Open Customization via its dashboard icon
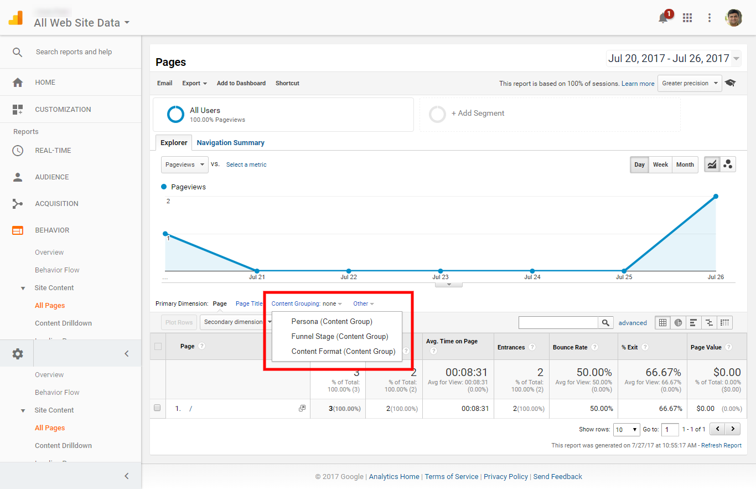 tap(18, 110)
